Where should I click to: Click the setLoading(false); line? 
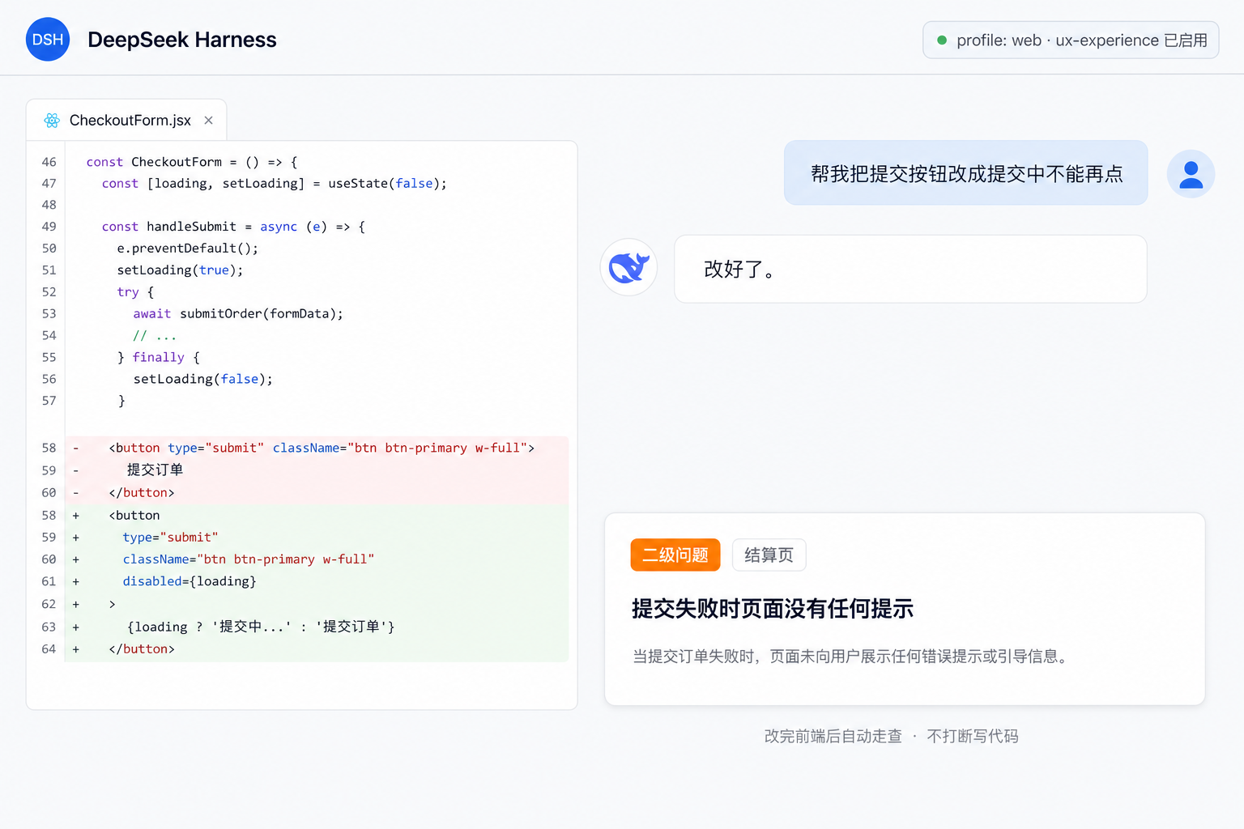pos(203,380)
